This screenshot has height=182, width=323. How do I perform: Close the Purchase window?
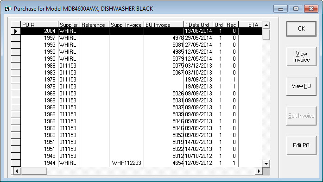311,9
